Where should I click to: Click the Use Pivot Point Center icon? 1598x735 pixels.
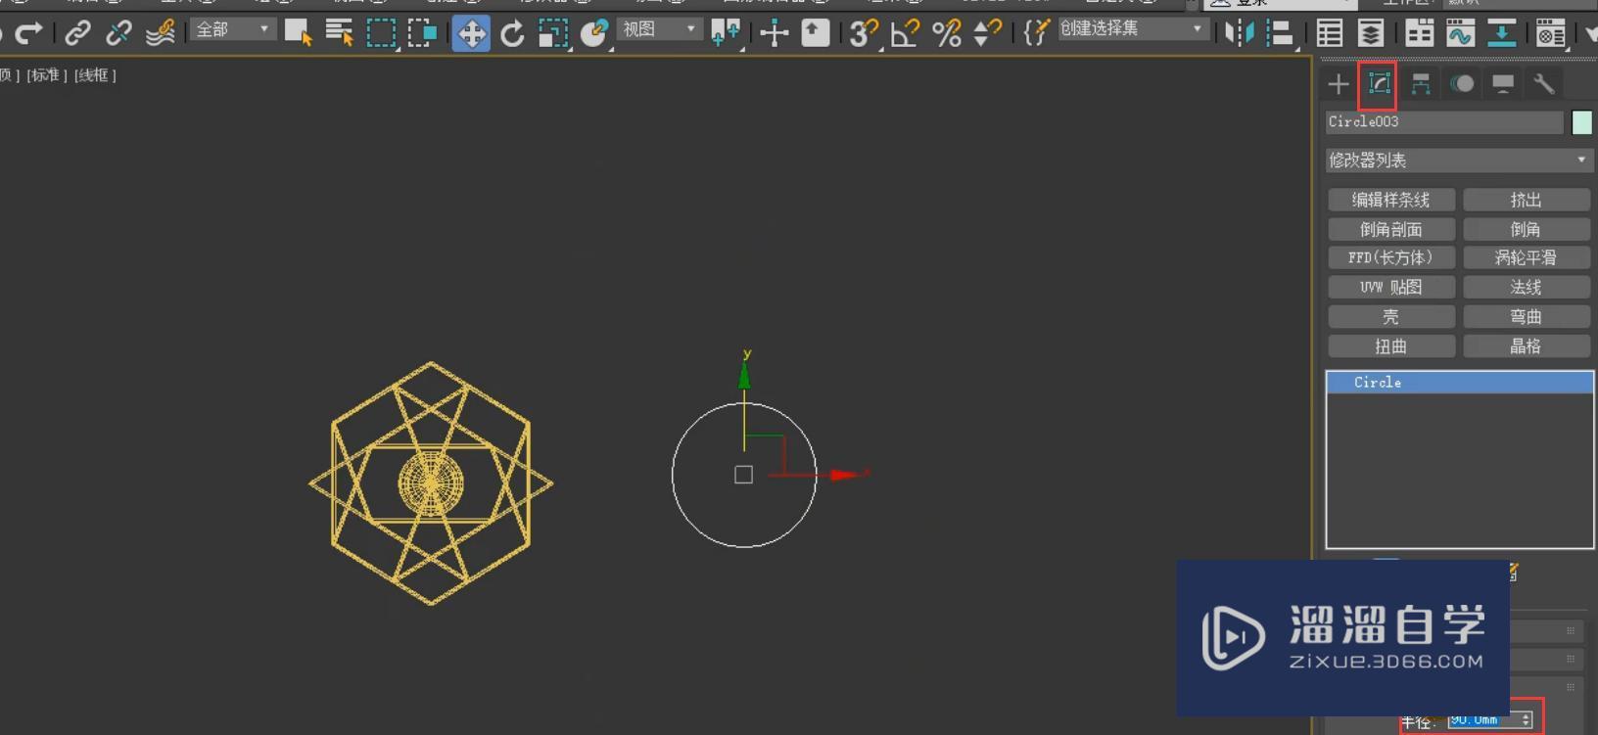[726, 33]
